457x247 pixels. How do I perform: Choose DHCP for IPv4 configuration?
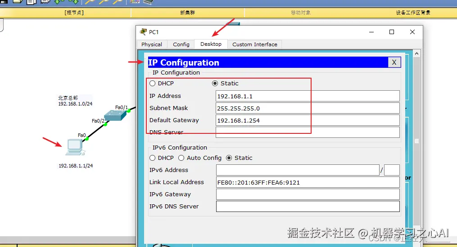153,84
